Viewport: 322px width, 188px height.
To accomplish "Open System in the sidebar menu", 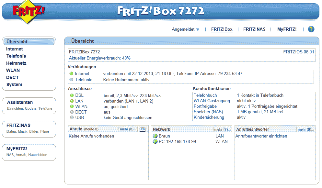I will [14, 84].
